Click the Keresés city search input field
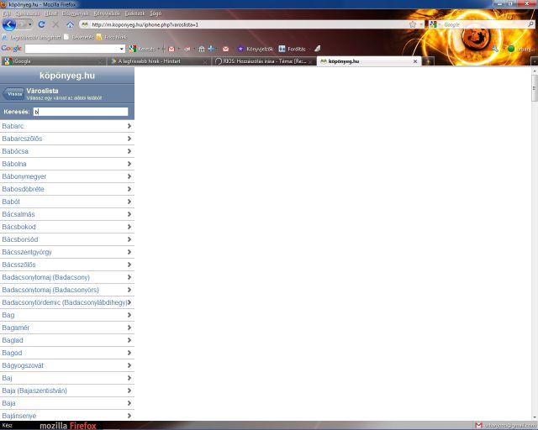The width and height of the screenshot is (538, 430). (x=81, y=112)
